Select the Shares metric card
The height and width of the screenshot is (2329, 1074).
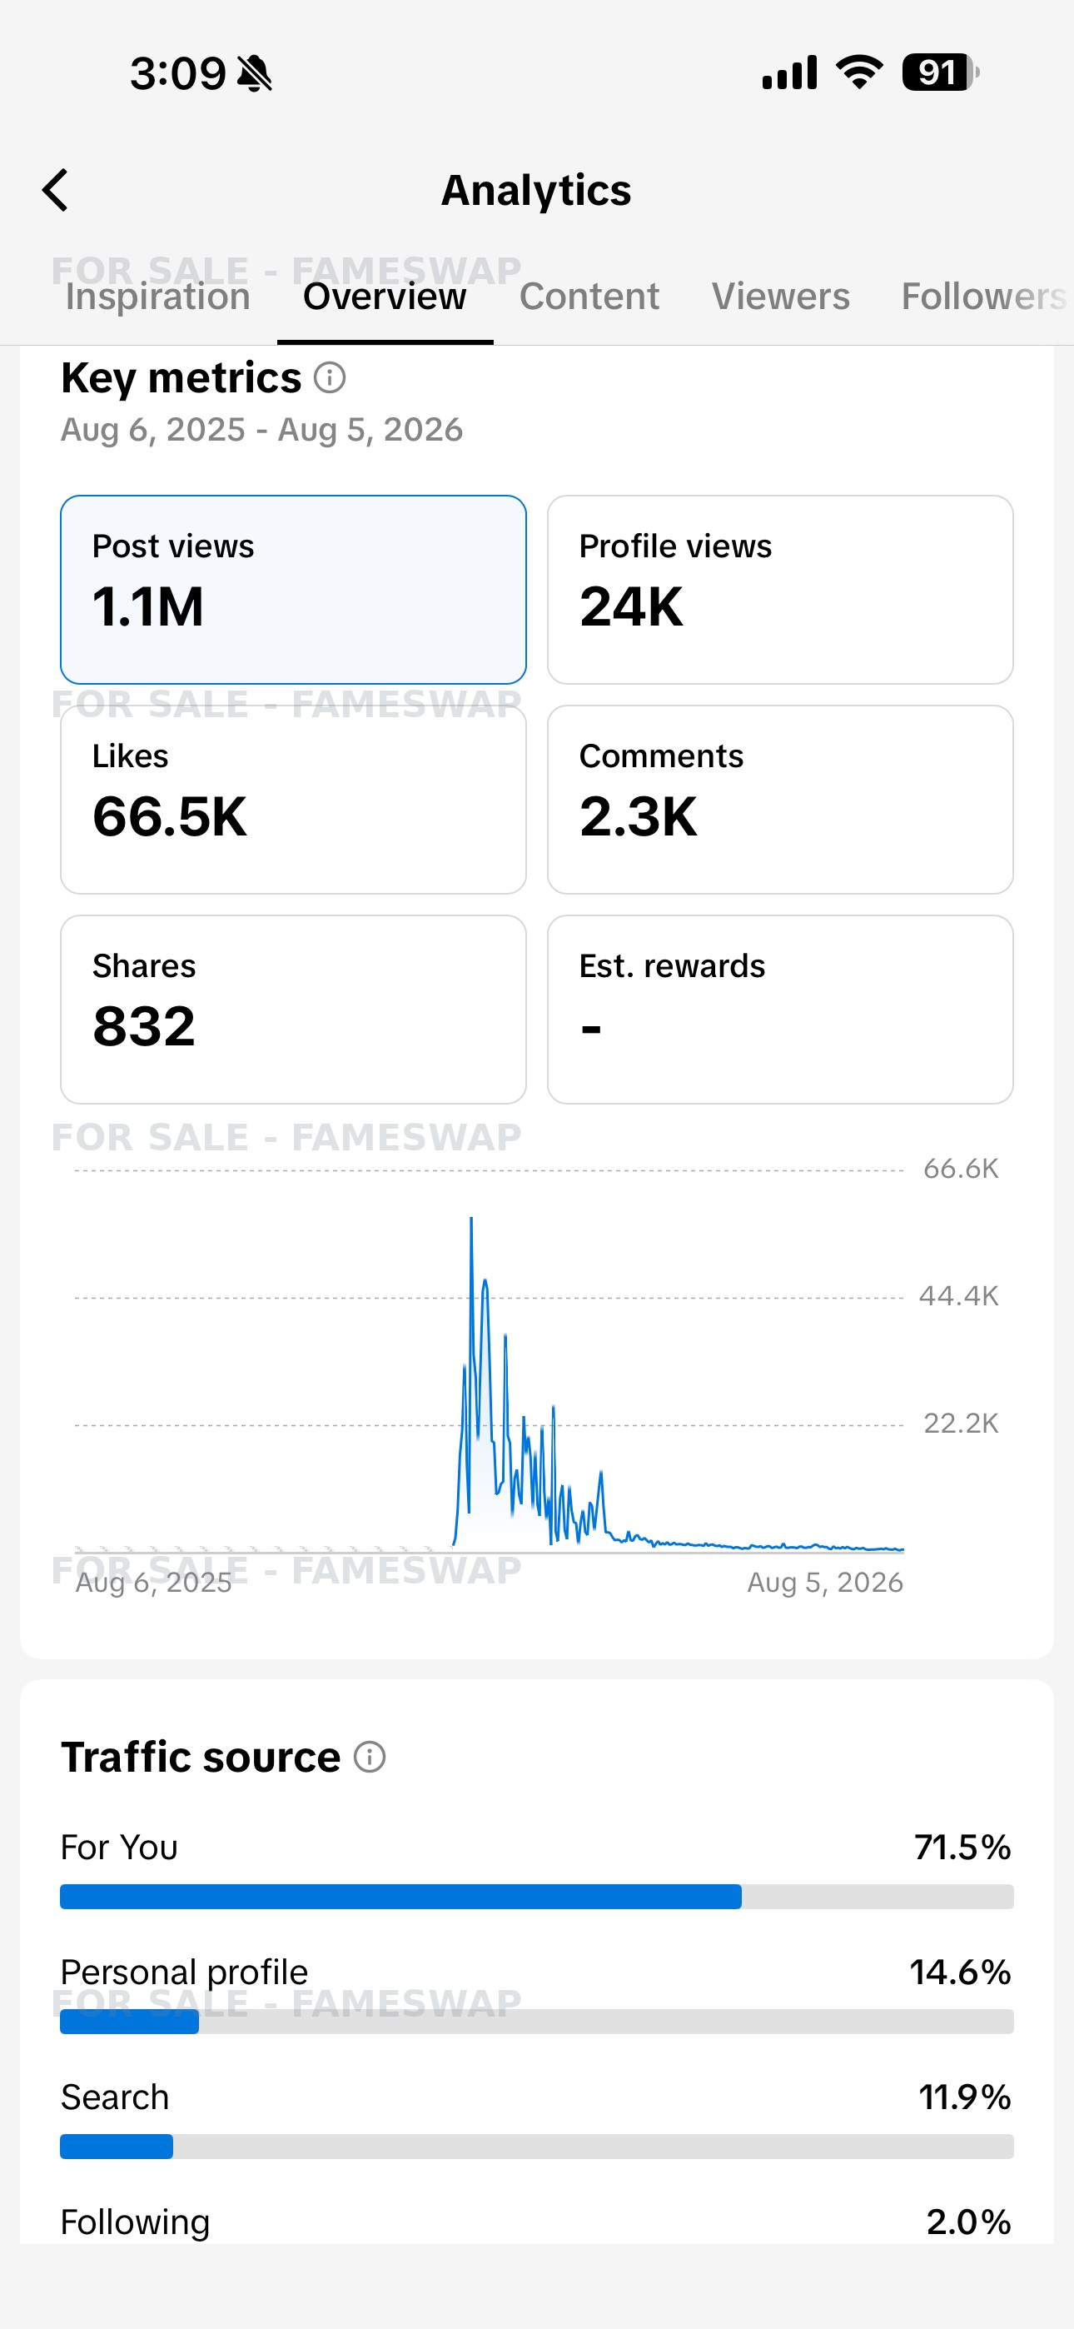[x=293, y=1009]
